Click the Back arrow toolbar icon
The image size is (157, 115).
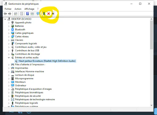pos(5,14)
